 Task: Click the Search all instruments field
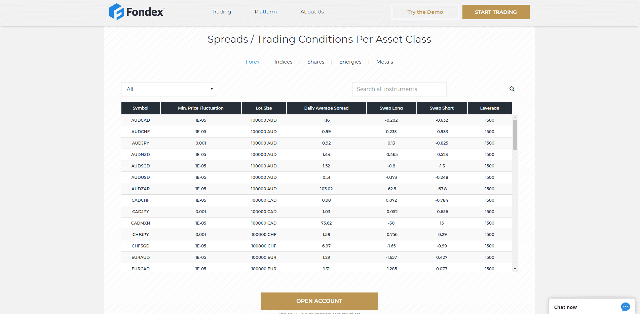coord(399,89)
